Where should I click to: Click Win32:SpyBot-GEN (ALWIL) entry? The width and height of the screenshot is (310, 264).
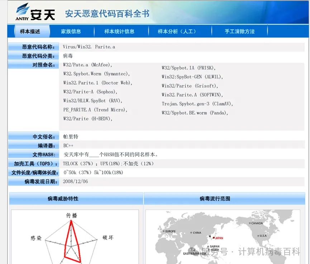(192, 77)
